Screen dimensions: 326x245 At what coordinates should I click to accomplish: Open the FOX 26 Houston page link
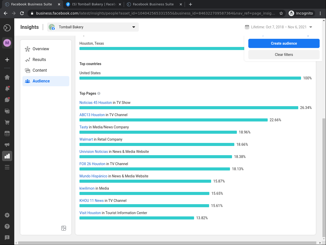coord(92,164)
